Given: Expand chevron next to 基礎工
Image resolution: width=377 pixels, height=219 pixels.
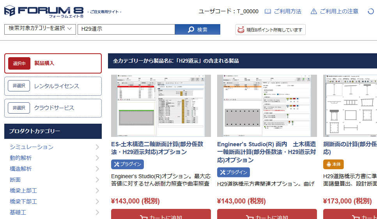Looking at the screenshot, I should click(97, 212).
